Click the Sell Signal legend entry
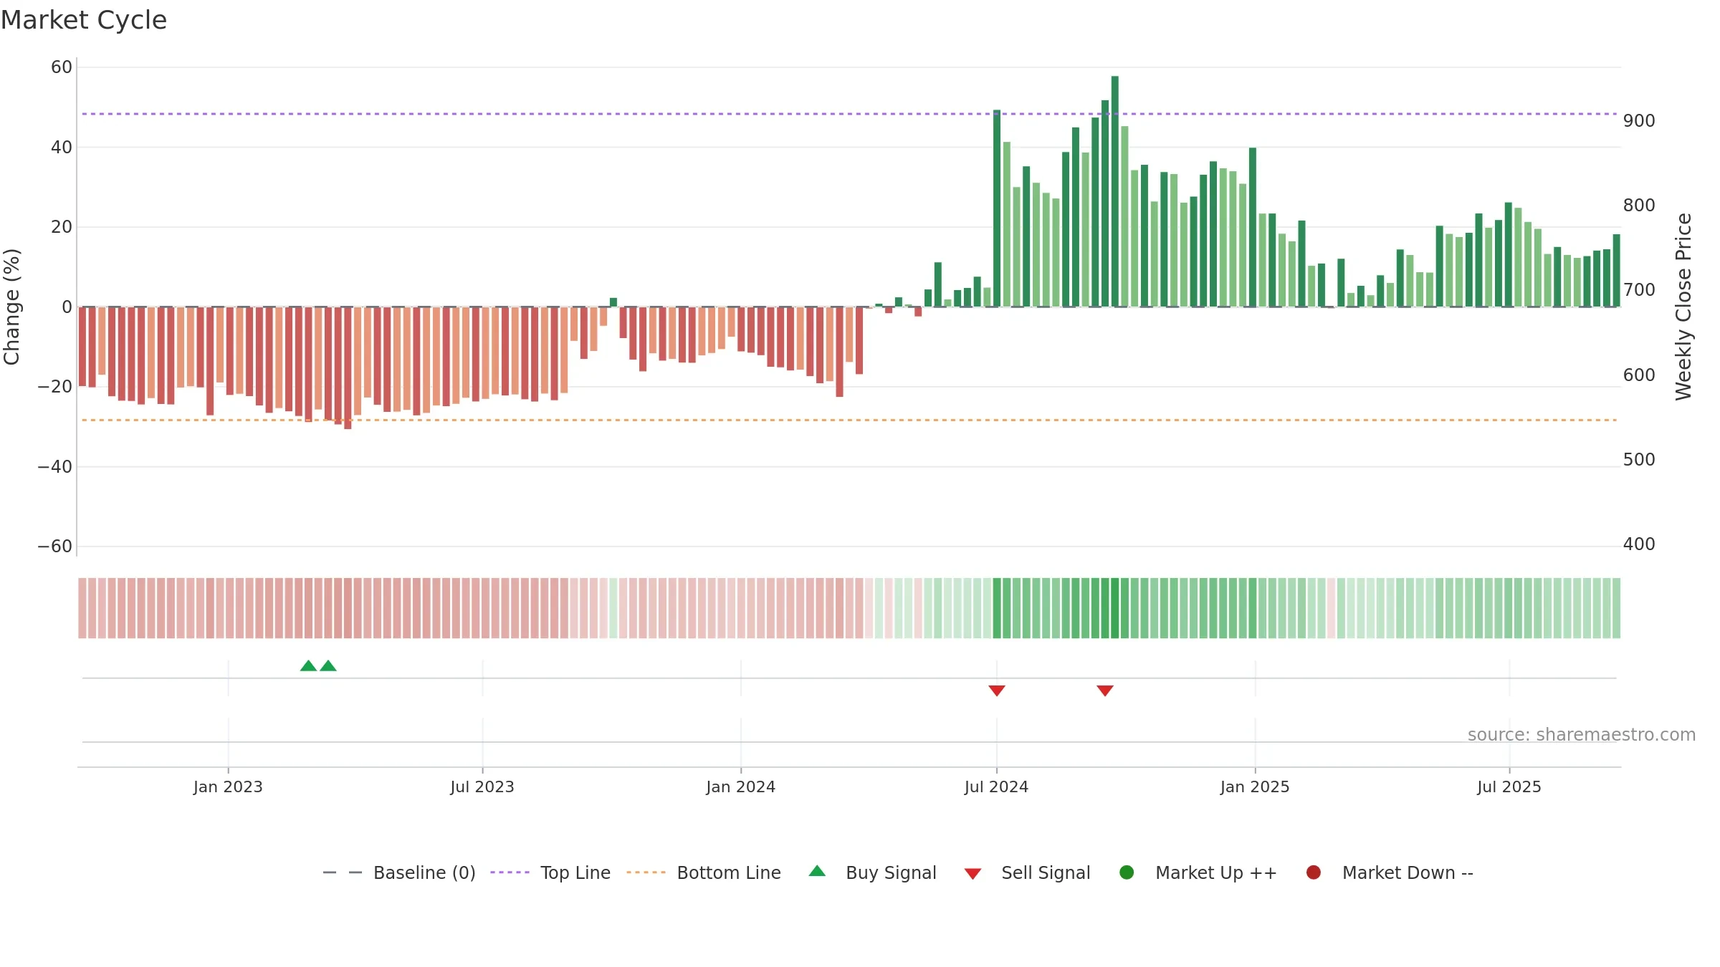Image resolution: width=1720 pixels, height=967 pixels. (x=1027, y=872)
